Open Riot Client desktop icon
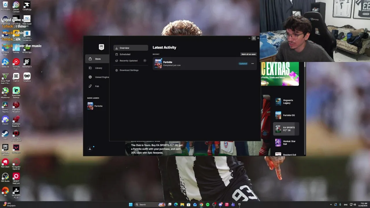 [5, 163]
